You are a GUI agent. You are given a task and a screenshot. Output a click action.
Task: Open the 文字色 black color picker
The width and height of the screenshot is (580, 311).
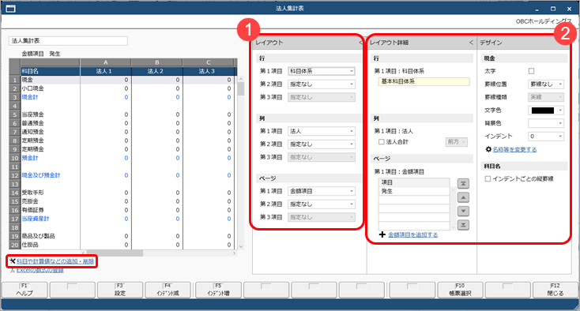click(x=545, y=111)
